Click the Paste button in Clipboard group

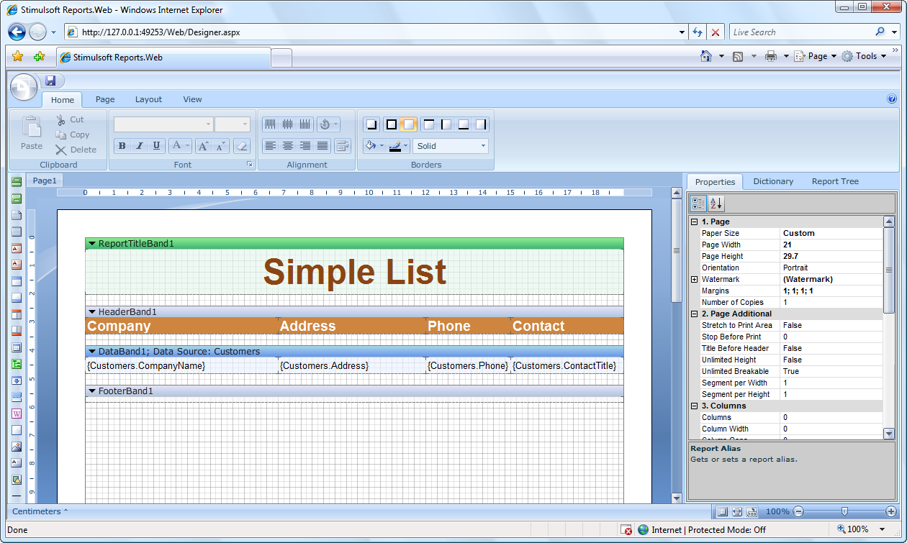pyautogui.click(x=32, y=134)
